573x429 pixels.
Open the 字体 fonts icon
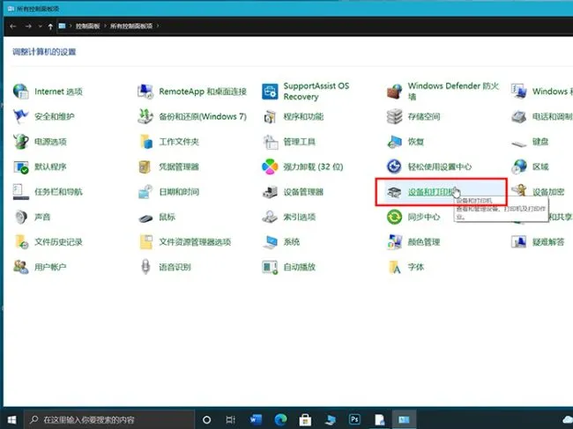click(395, 267)
